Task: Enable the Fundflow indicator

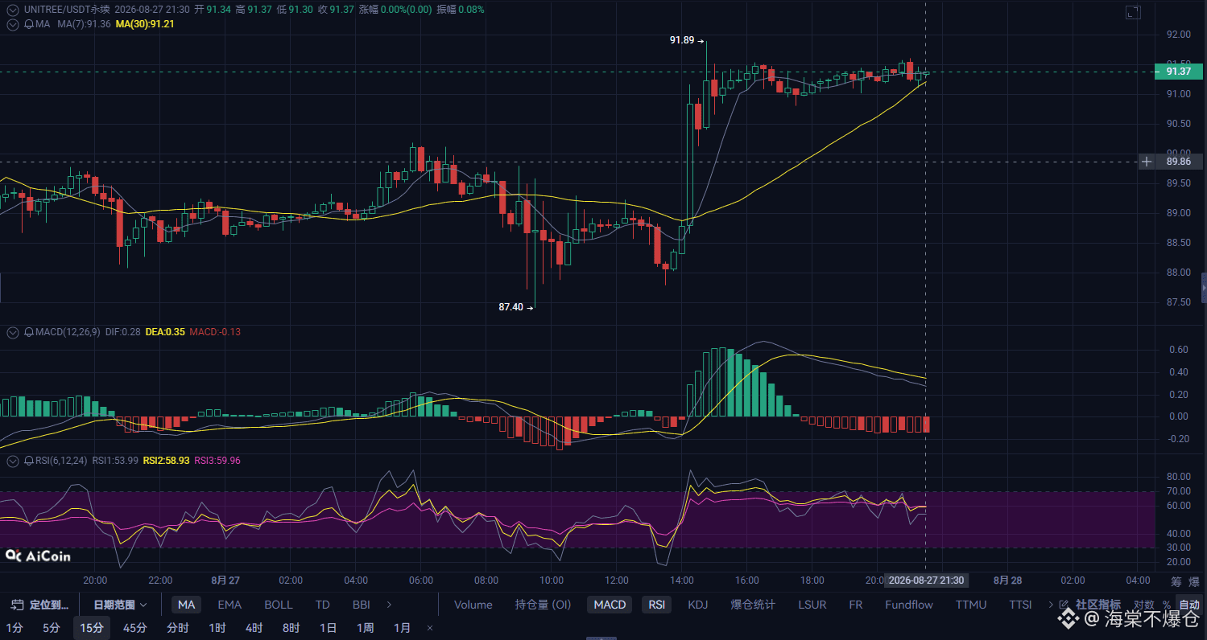Action: 909,605
